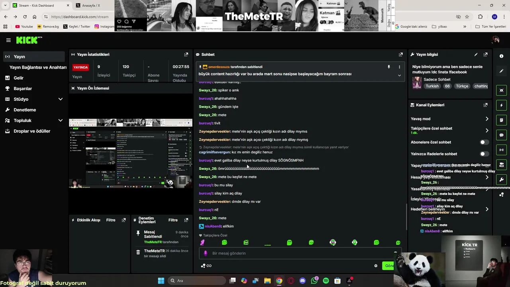Click the lightning bolt icon in right rail

502,105
